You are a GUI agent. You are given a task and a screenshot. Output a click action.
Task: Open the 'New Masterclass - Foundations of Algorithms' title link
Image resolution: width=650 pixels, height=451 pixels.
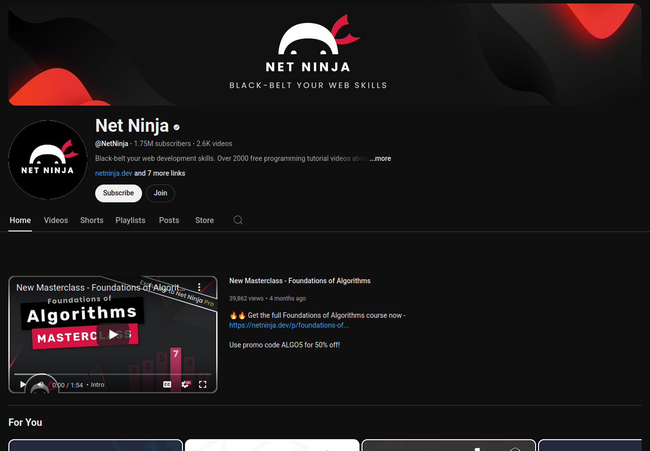point(300,281)
